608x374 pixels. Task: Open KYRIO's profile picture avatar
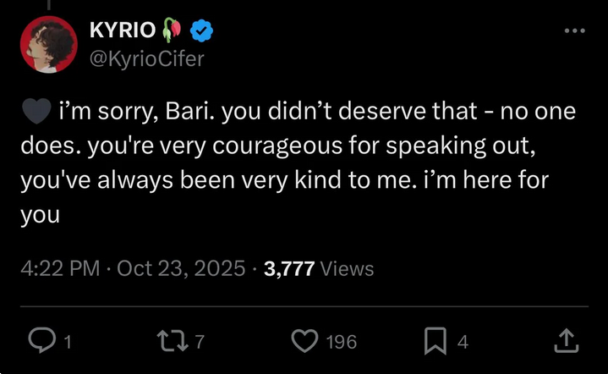point(48,44)
